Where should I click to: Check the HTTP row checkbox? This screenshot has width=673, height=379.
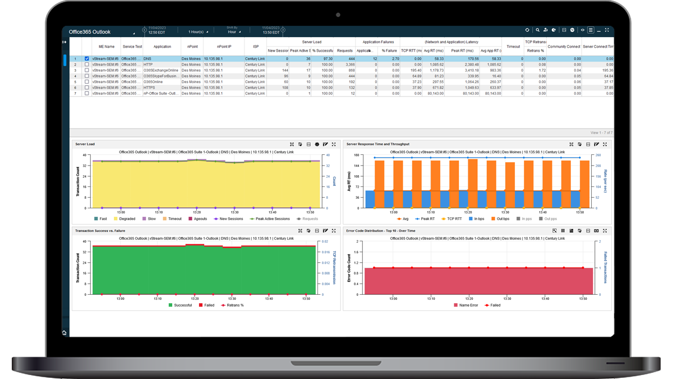point(86,65)
